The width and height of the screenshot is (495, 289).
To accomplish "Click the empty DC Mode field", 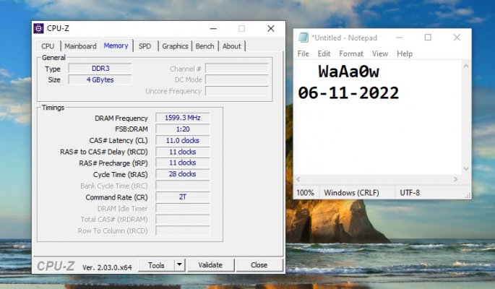I will [x=237, y=79].
